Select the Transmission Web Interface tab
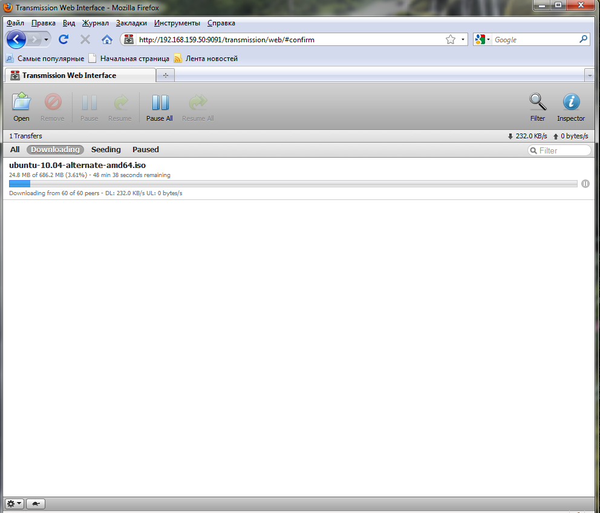Viewport: 600px width, 513px height. point(80,76)
